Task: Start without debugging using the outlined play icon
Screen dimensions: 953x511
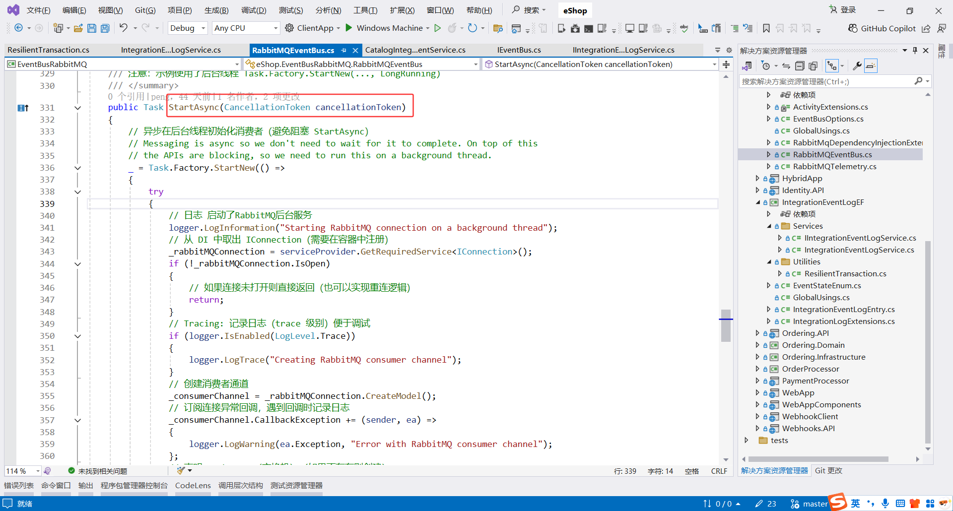Action: [438, 28]
